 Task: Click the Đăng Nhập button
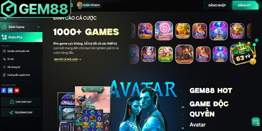(217, 5)
